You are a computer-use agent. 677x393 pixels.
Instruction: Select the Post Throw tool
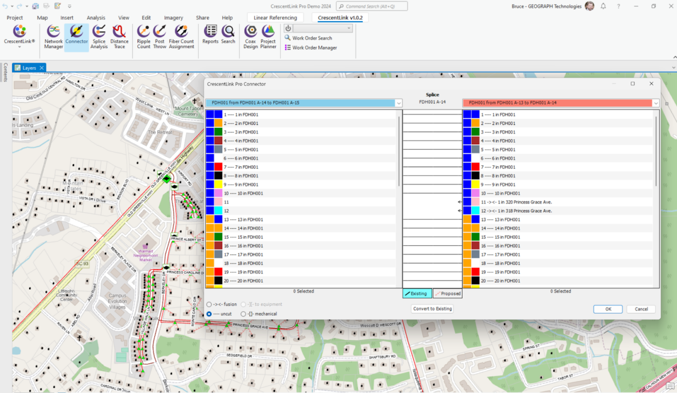click(160, 37)
